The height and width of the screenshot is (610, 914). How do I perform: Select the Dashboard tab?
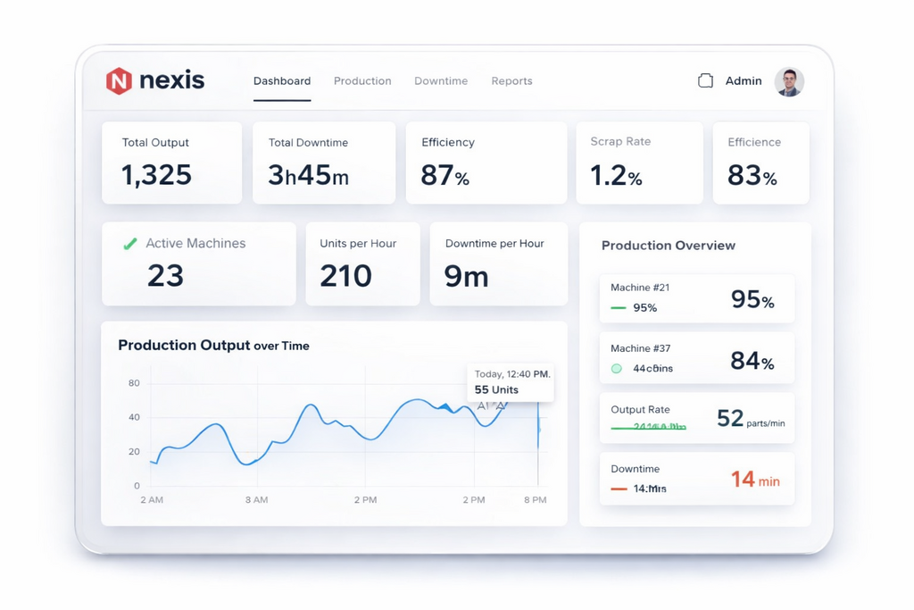(x=282, y=81)
